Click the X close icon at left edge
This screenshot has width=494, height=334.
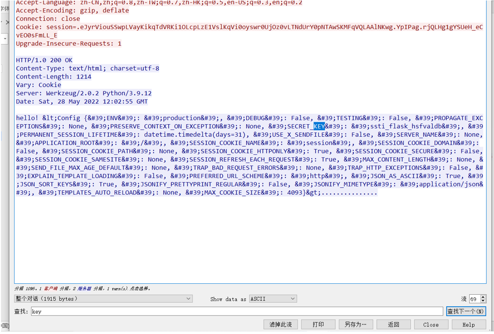point(7,22)
